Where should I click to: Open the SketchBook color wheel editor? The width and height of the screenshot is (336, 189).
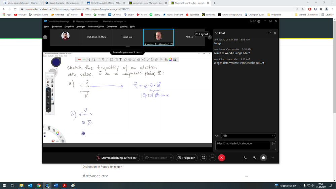coord(170,60)
